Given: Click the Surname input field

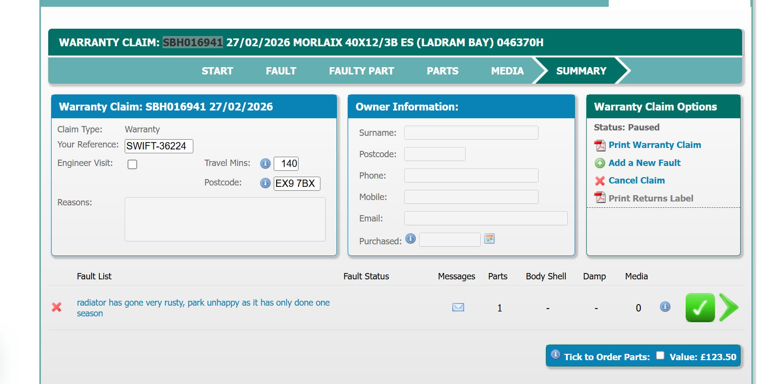Looking at the screenshot, I should [x=471, y=133].
